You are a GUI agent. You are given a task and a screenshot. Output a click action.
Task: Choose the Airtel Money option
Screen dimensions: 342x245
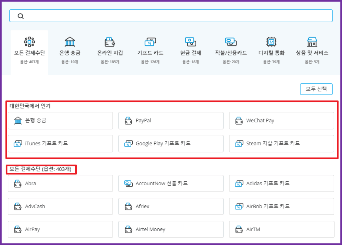171,229
